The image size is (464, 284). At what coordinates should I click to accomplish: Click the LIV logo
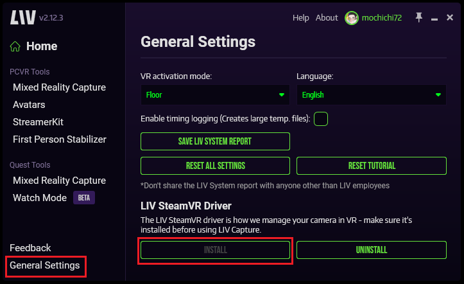pos(22,17)
